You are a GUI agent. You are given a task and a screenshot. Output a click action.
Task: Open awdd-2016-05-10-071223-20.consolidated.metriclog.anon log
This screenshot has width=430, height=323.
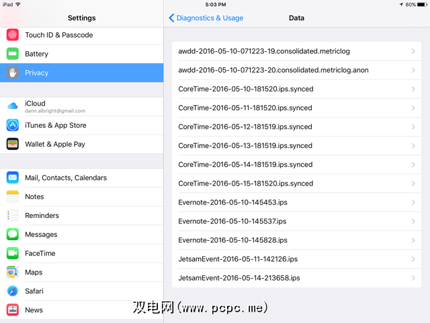pos(297,70)
